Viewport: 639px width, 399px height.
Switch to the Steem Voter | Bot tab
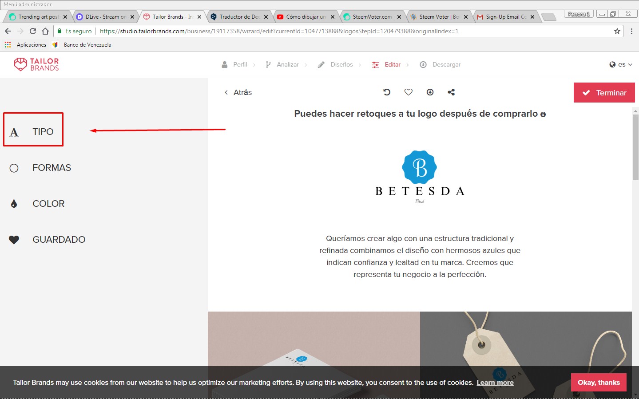439,17
